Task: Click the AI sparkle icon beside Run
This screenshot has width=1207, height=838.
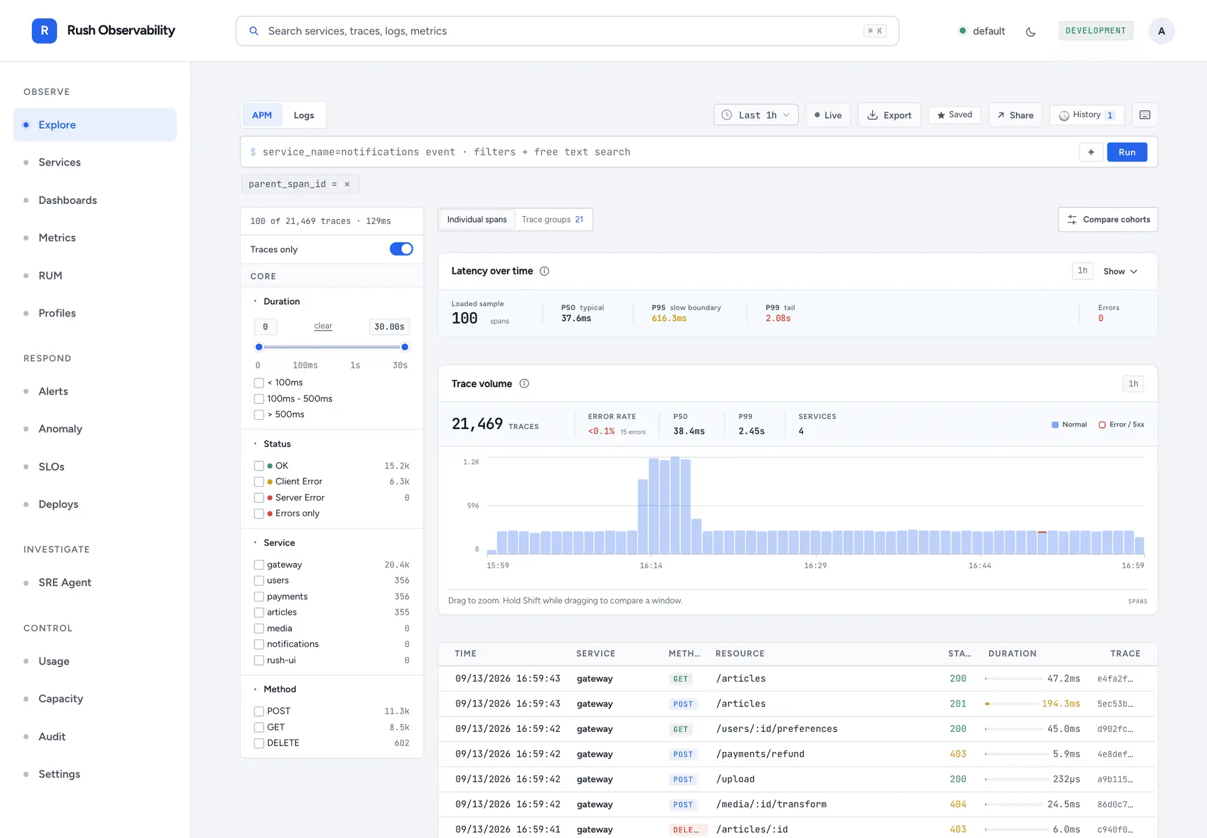Action: 1091,152
